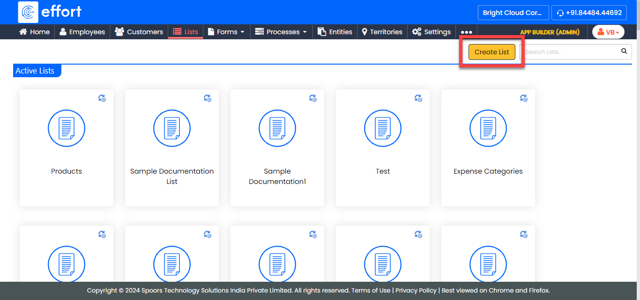Open the Products list document icon
Viewport: 640px width, 300px height.
pos(67,128)
